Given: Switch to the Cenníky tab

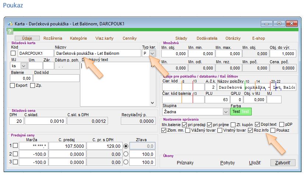Looking at the screenshot, I should click(129, 38).
